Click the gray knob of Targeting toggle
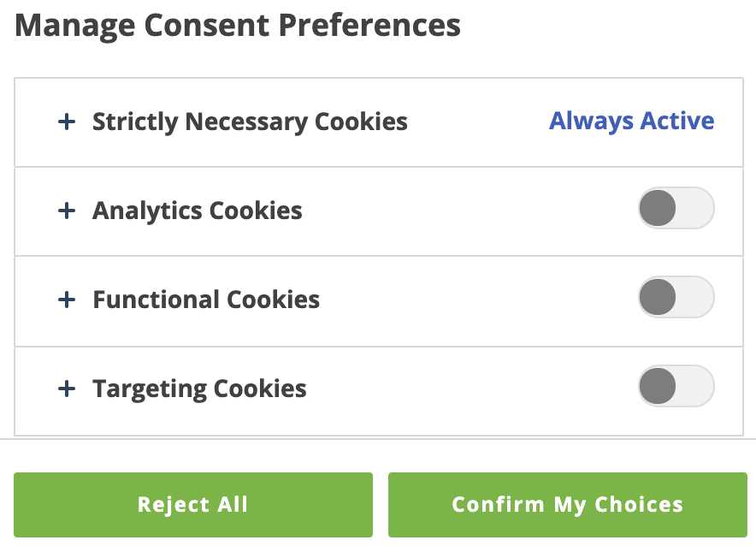The image size is (756, 546). (x=658, y=386)
